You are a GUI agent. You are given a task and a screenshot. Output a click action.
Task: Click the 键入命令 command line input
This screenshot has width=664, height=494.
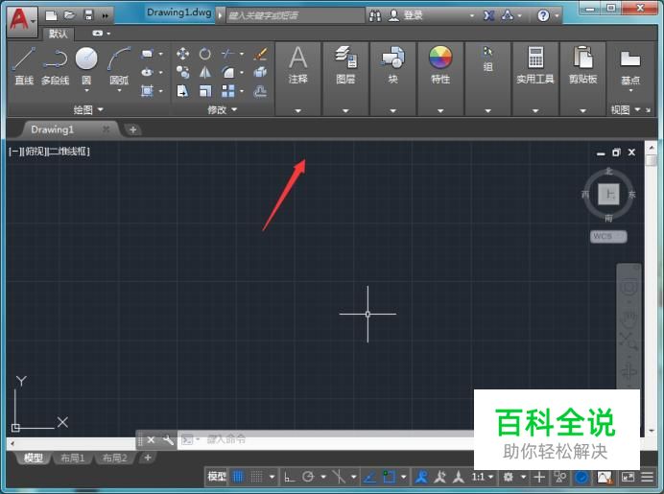288,439
